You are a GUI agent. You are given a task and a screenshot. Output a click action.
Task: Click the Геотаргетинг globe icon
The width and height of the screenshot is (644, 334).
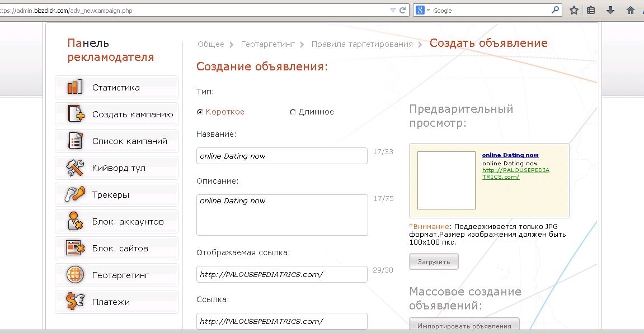75,275
